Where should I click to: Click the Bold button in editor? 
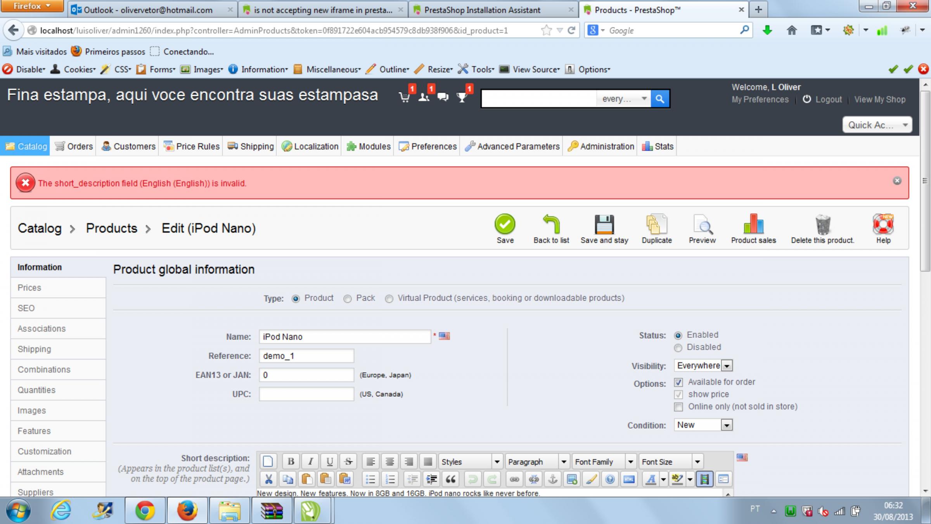click(291, 461)
